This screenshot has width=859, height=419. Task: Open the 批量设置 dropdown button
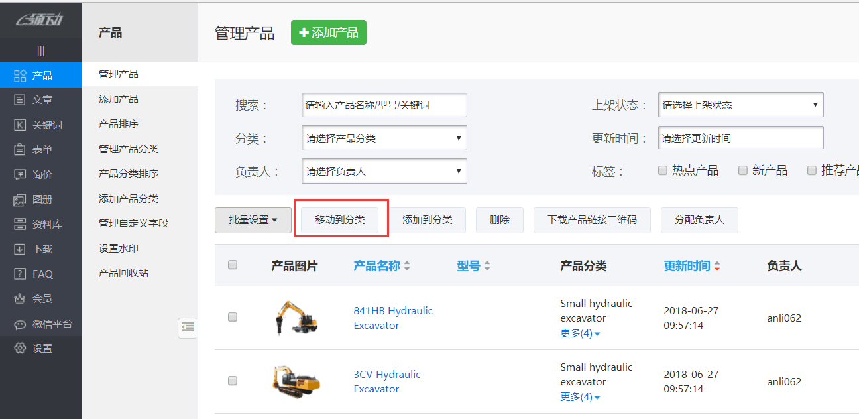(253, 220)
